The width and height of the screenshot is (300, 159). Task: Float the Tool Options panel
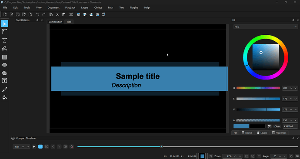37,20
